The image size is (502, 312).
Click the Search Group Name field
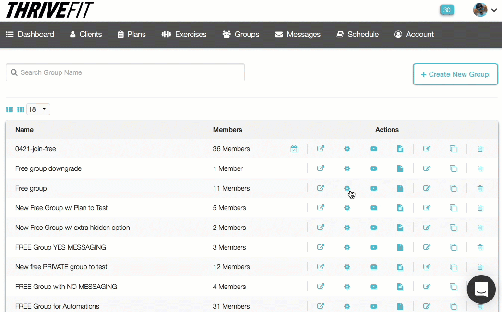tap(125, 72)
